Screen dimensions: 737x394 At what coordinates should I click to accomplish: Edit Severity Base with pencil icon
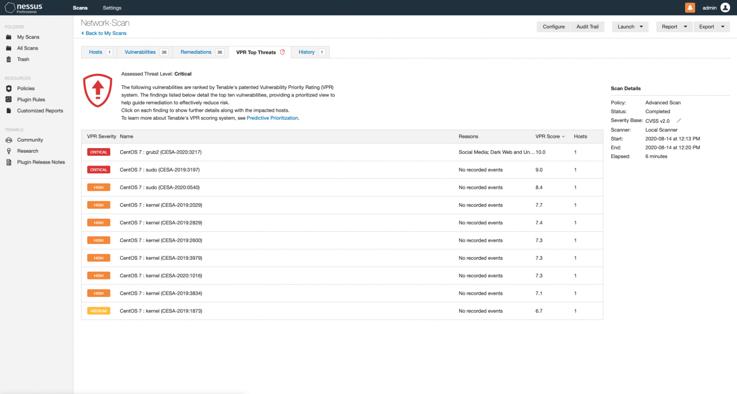(x=679, y=120)
